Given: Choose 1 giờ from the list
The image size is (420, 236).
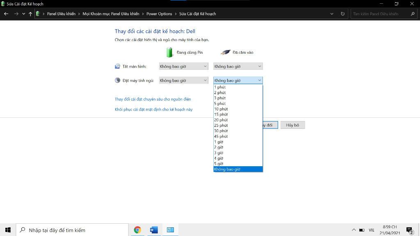Looking at the screenshot, I should 238,142.
